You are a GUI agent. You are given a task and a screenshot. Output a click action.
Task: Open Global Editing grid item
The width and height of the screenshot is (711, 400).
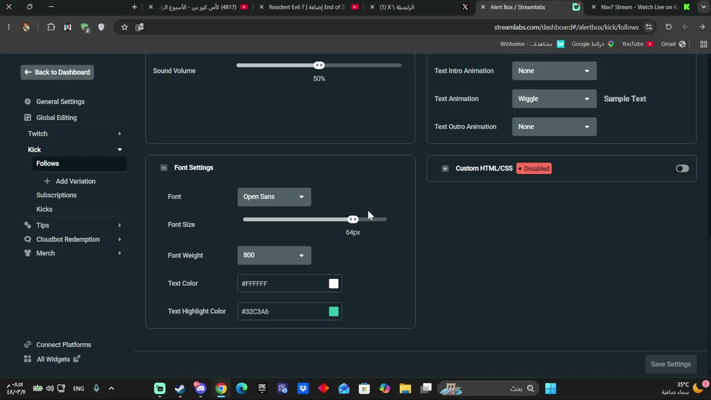[51, 118]
